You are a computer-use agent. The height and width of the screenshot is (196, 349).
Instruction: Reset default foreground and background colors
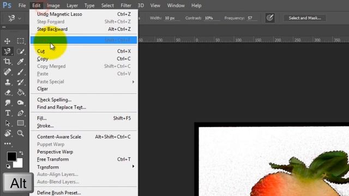pos(8,166)
